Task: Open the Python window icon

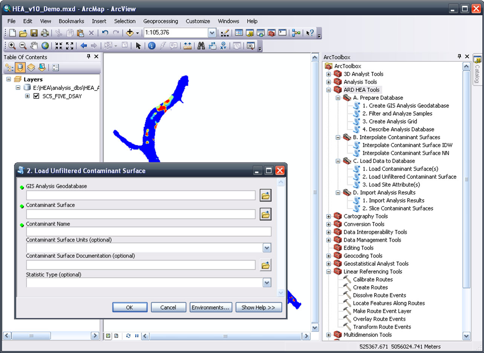Action: click(282, 33)
